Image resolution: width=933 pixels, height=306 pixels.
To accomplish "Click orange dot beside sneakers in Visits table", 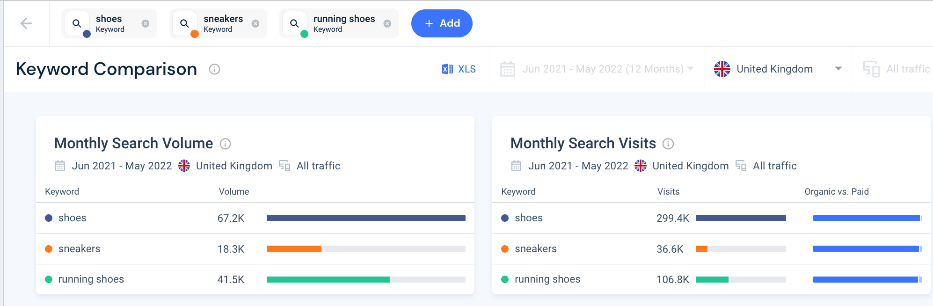I will click(505, 249).
